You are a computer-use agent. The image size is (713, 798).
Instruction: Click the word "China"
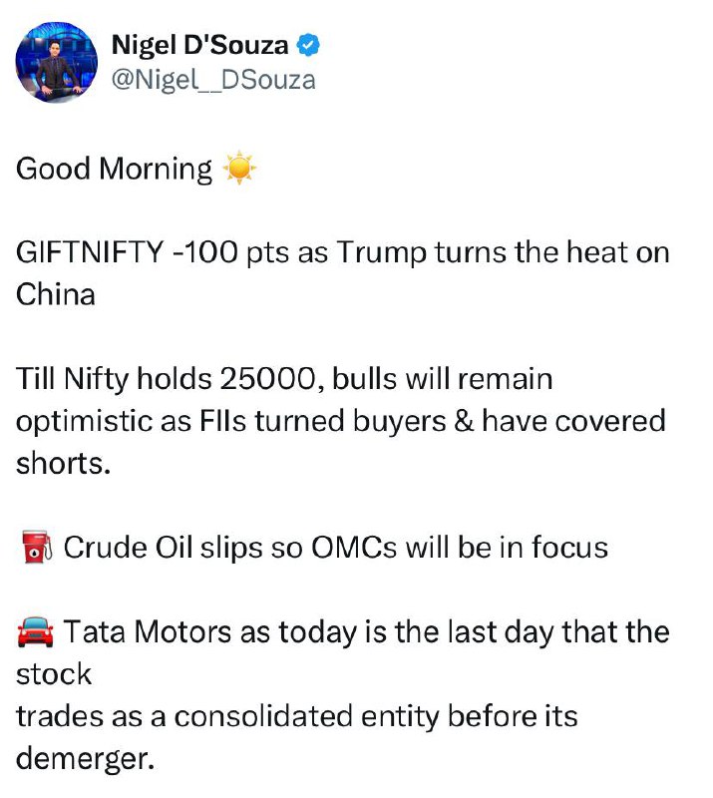(56, 295)
